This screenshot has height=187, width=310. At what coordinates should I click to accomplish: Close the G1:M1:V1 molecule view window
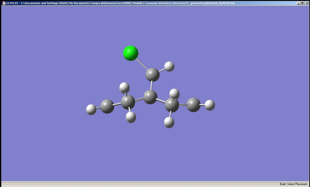[307, 3]
